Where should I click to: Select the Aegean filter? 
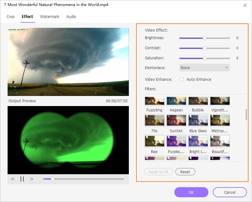(x=176, y=101)
